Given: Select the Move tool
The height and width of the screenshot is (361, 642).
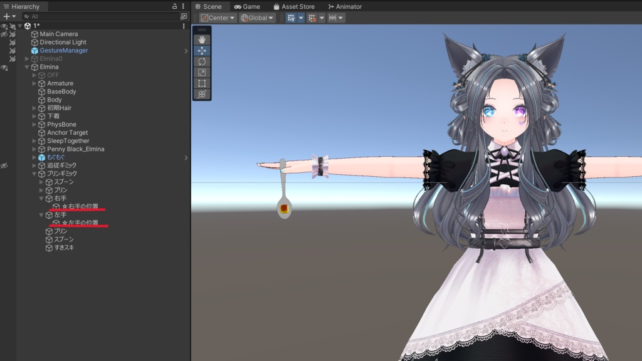Looking at the screenshot, I should 202,51.
